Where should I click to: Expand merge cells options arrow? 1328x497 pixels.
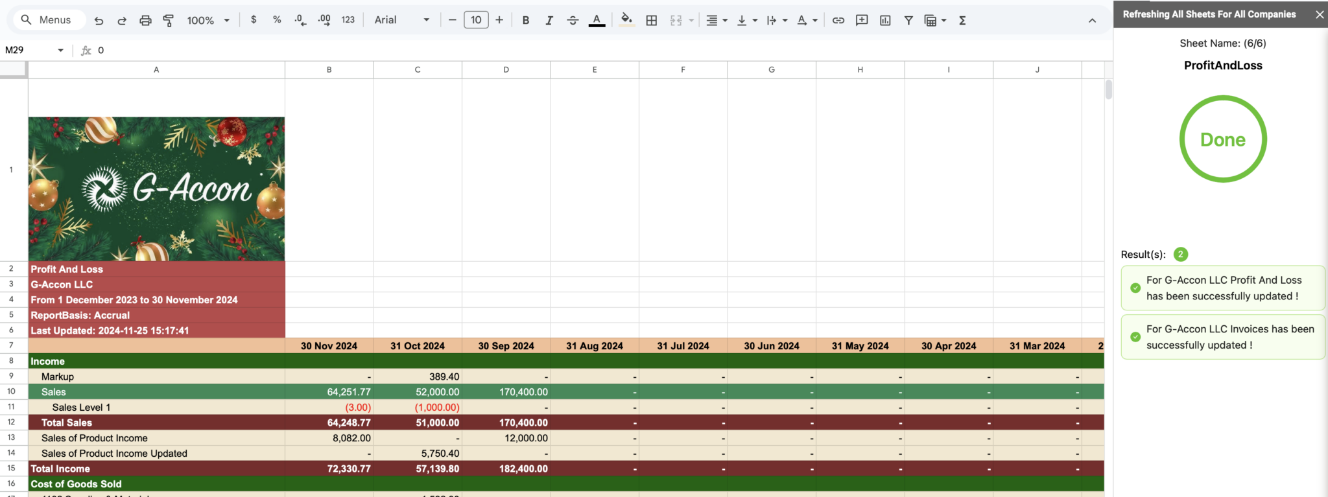click(x=691, y=20)
